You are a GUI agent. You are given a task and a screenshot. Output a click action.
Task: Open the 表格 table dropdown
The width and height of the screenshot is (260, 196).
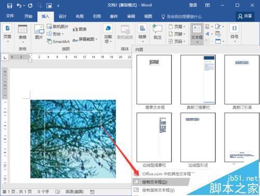click(22, 34)
